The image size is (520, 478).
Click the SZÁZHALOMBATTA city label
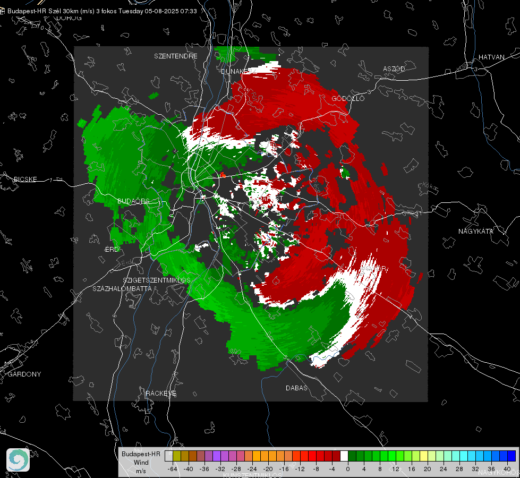[122, 288]
